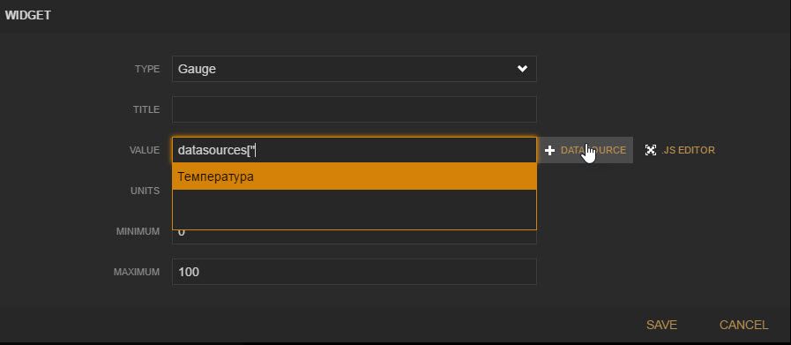Click the VALUE field label
The width and height of the screenshot is (791, 345).
click(145, 150)
